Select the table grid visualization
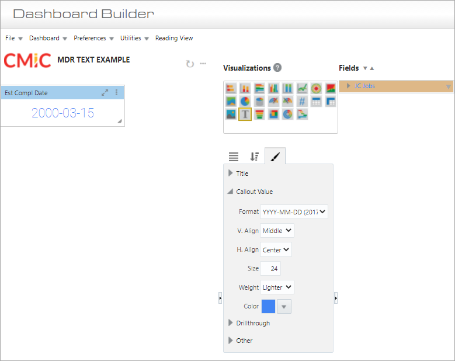This screenshot has width=455, height=361. pyautogui.click(x=317, y=101)
